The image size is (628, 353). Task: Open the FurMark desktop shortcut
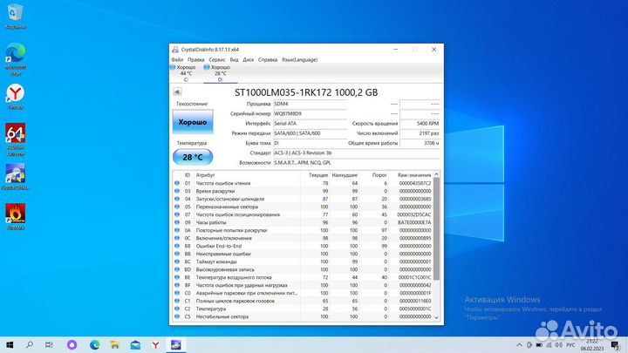point(15,214)
